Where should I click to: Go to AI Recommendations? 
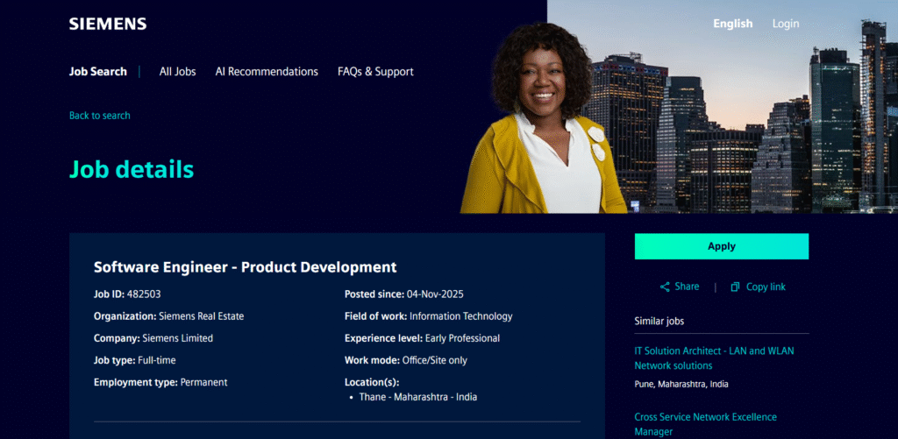pos(267,72)
